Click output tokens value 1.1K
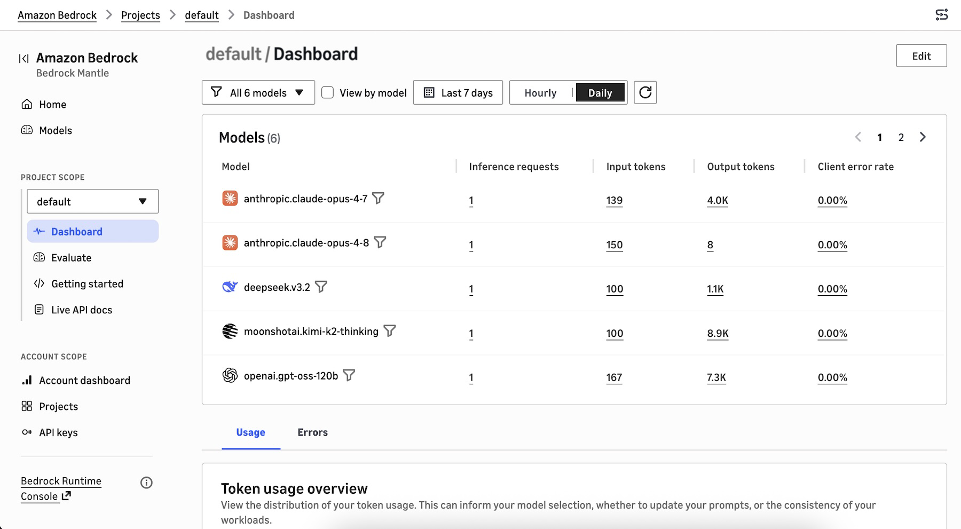This screenshot has width=961, height=529. coord(715,289)
